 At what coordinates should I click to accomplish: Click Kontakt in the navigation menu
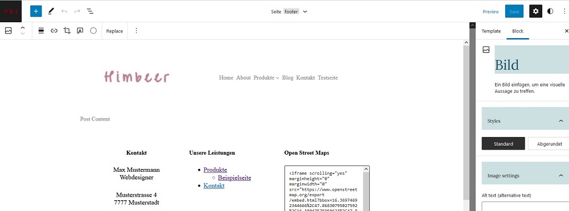[306, 77]
